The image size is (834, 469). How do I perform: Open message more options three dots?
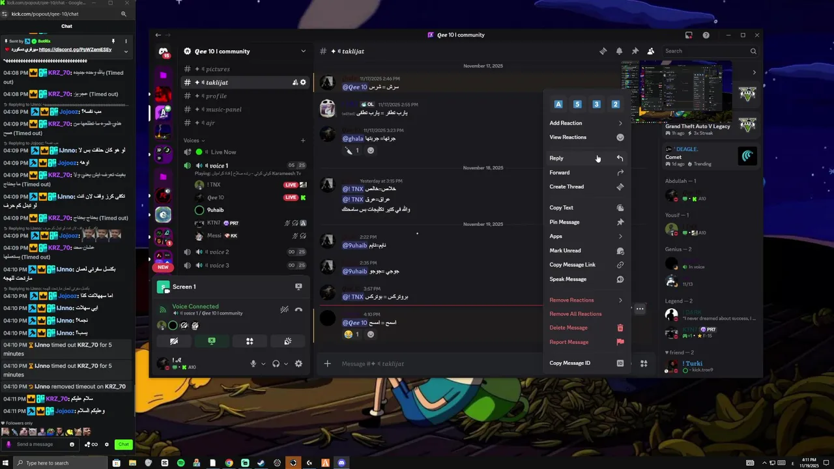(640, 309)
